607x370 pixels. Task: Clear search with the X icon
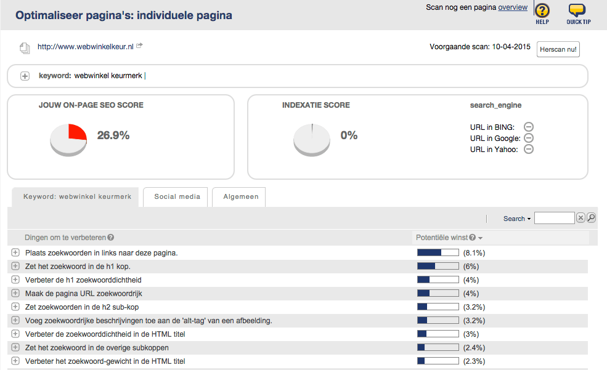pos(581,218)
